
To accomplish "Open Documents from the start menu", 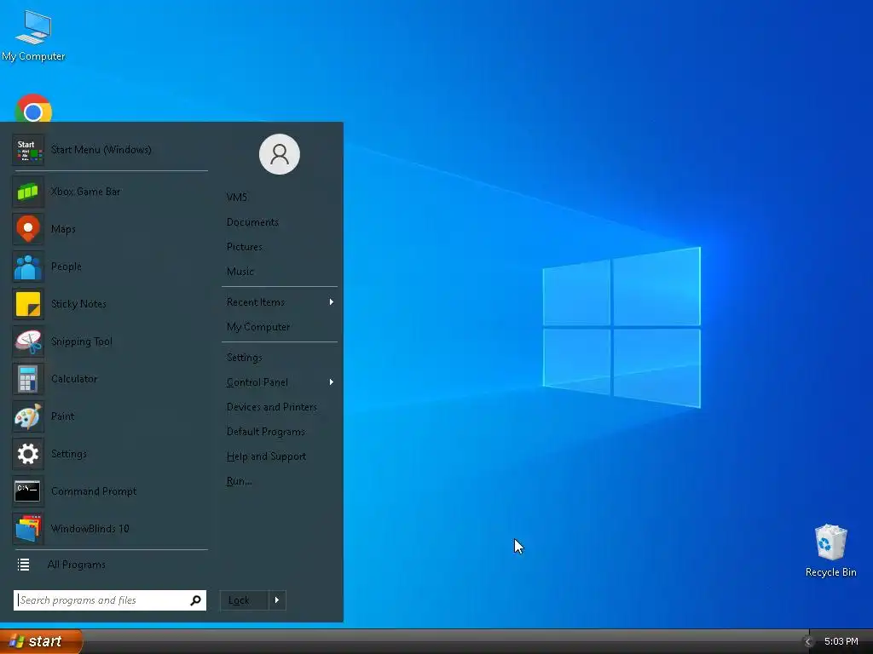I will [252, 222].
